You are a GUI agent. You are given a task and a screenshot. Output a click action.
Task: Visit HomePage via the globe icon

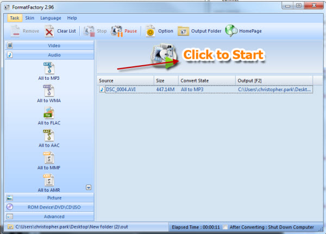click(x=232, y=31)
